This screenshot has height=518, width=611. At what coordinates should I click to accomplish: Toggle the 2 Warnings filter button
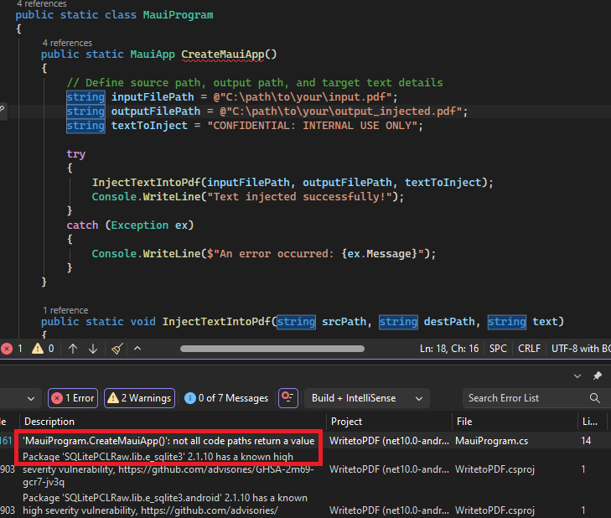tap(139, 398)
